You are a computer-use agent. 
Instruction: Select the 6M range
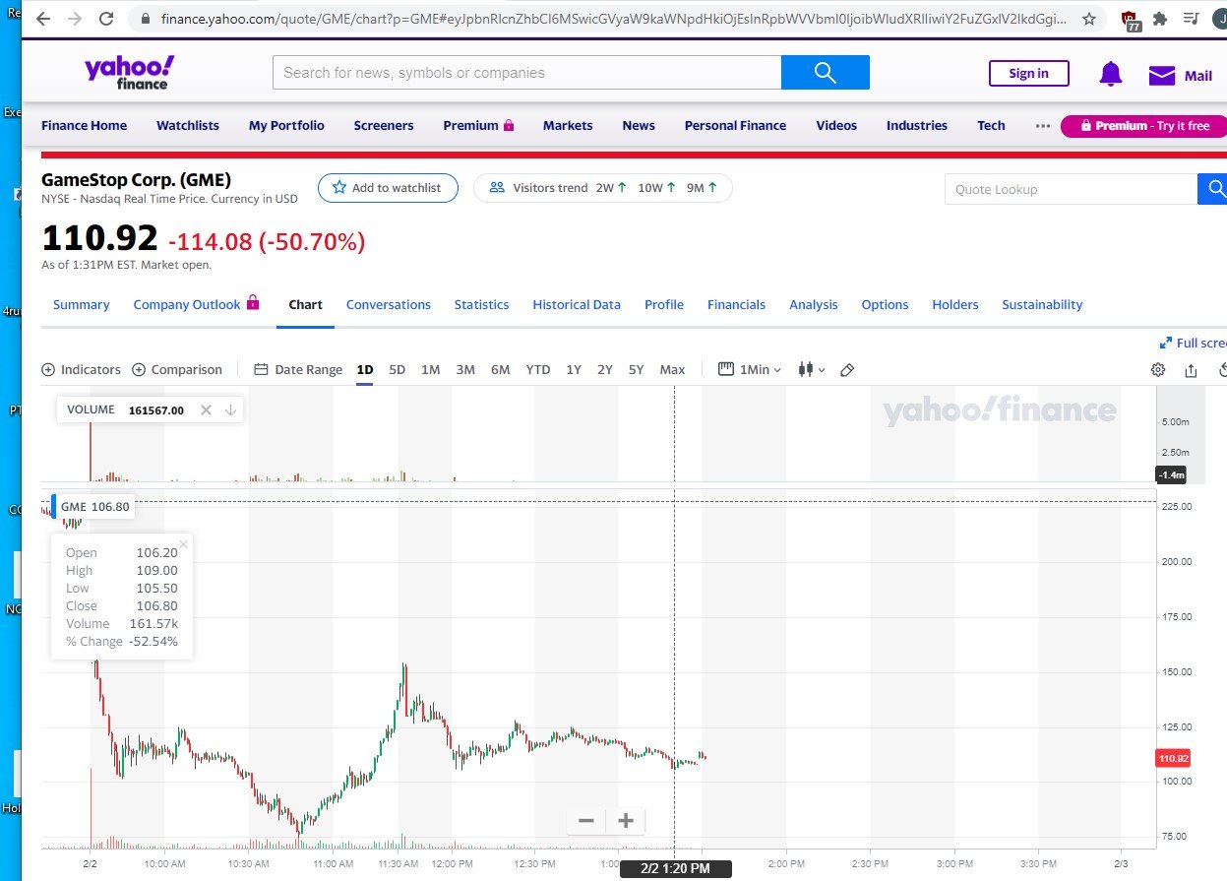(500, 370)
